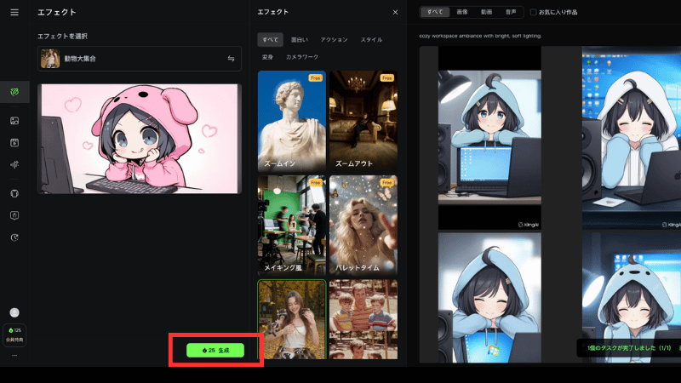Open the audio waveform sidebar icon

click(x=14, y=164)
